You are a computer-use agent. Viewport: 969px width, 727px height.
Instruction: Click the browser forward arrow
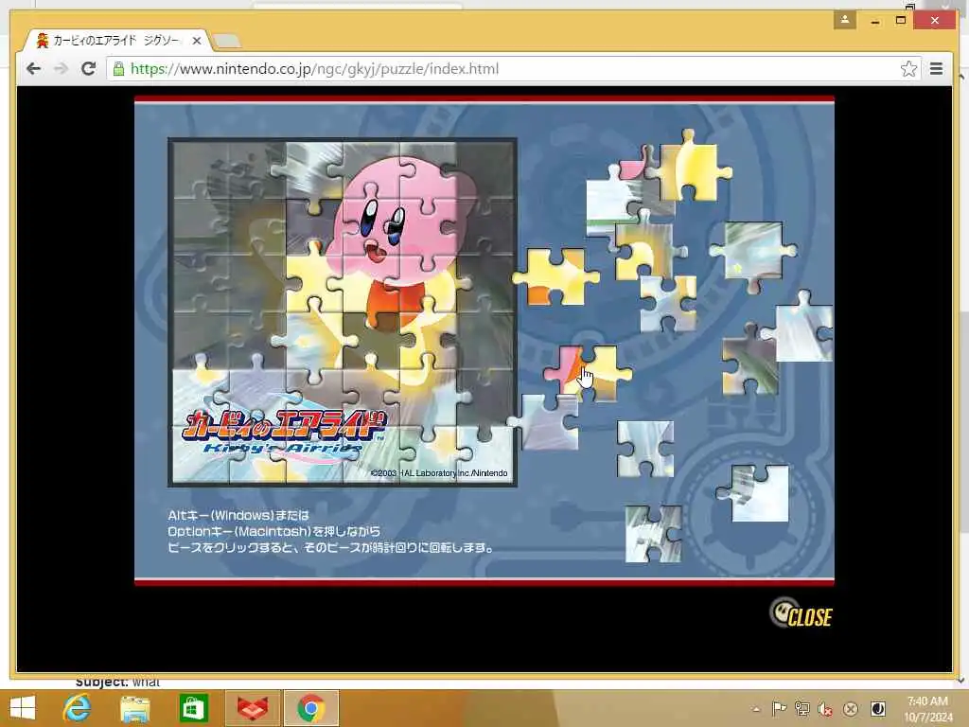tap(61, 68)
